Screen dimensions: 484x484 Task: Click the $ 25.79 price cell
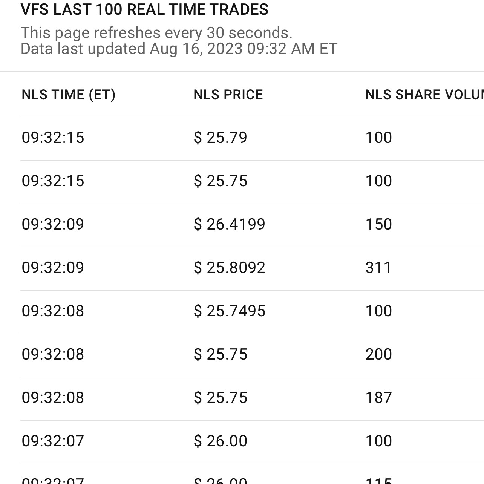click(221, 138)
